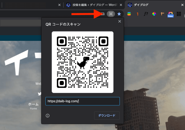This screenshot has height=130, width=185.
Task: Open the f? font identifier extension
Action: 146,14
